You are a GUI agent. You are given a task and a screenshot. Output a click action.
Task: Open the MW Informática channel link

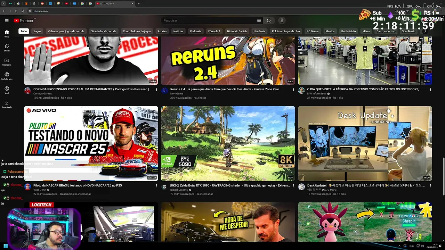tap(317, 94)
